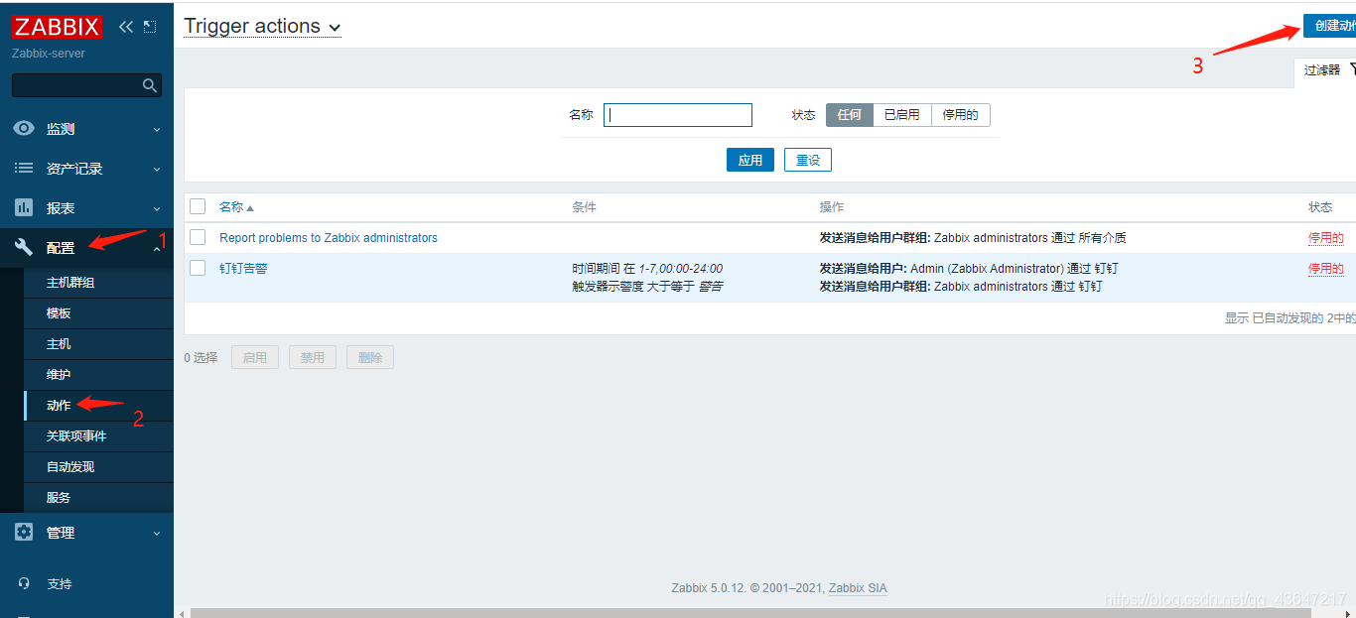Screen dimensions: 1356x618
Task: Click the 应用 filter button
Action: [750, 160]
